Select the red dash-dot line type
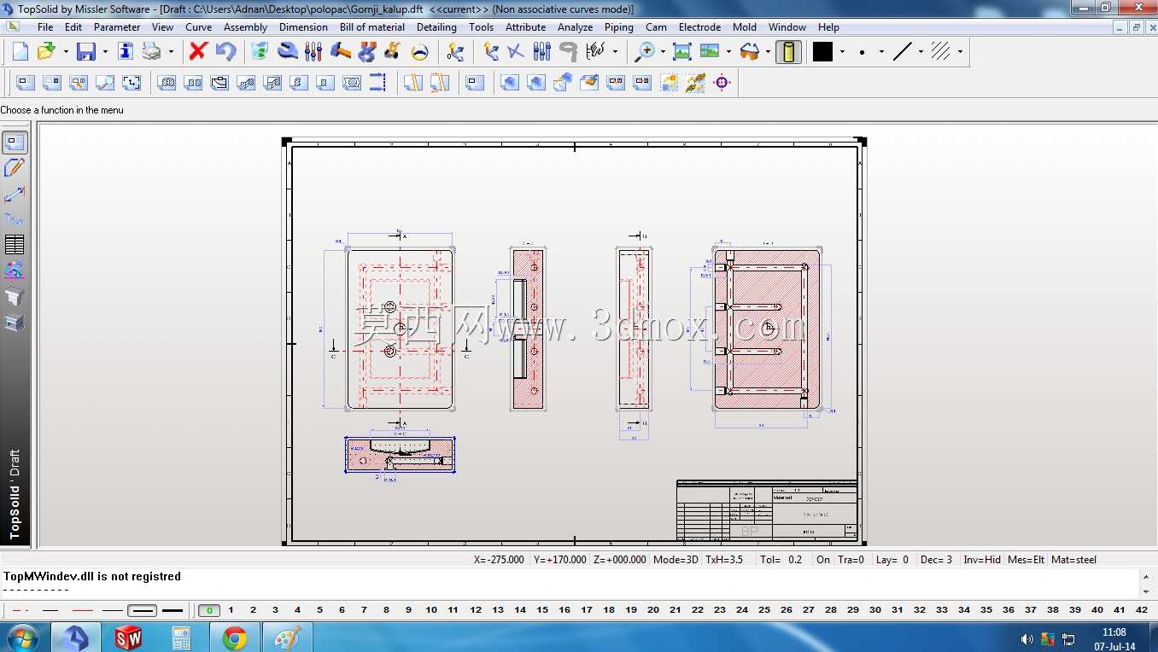This screenshot has height=652, width=1158. click(x=22, y=610)
